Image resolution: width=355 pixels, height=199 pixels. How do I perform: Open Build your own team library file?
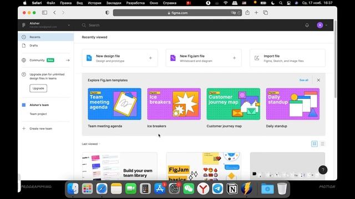point(120,166)
